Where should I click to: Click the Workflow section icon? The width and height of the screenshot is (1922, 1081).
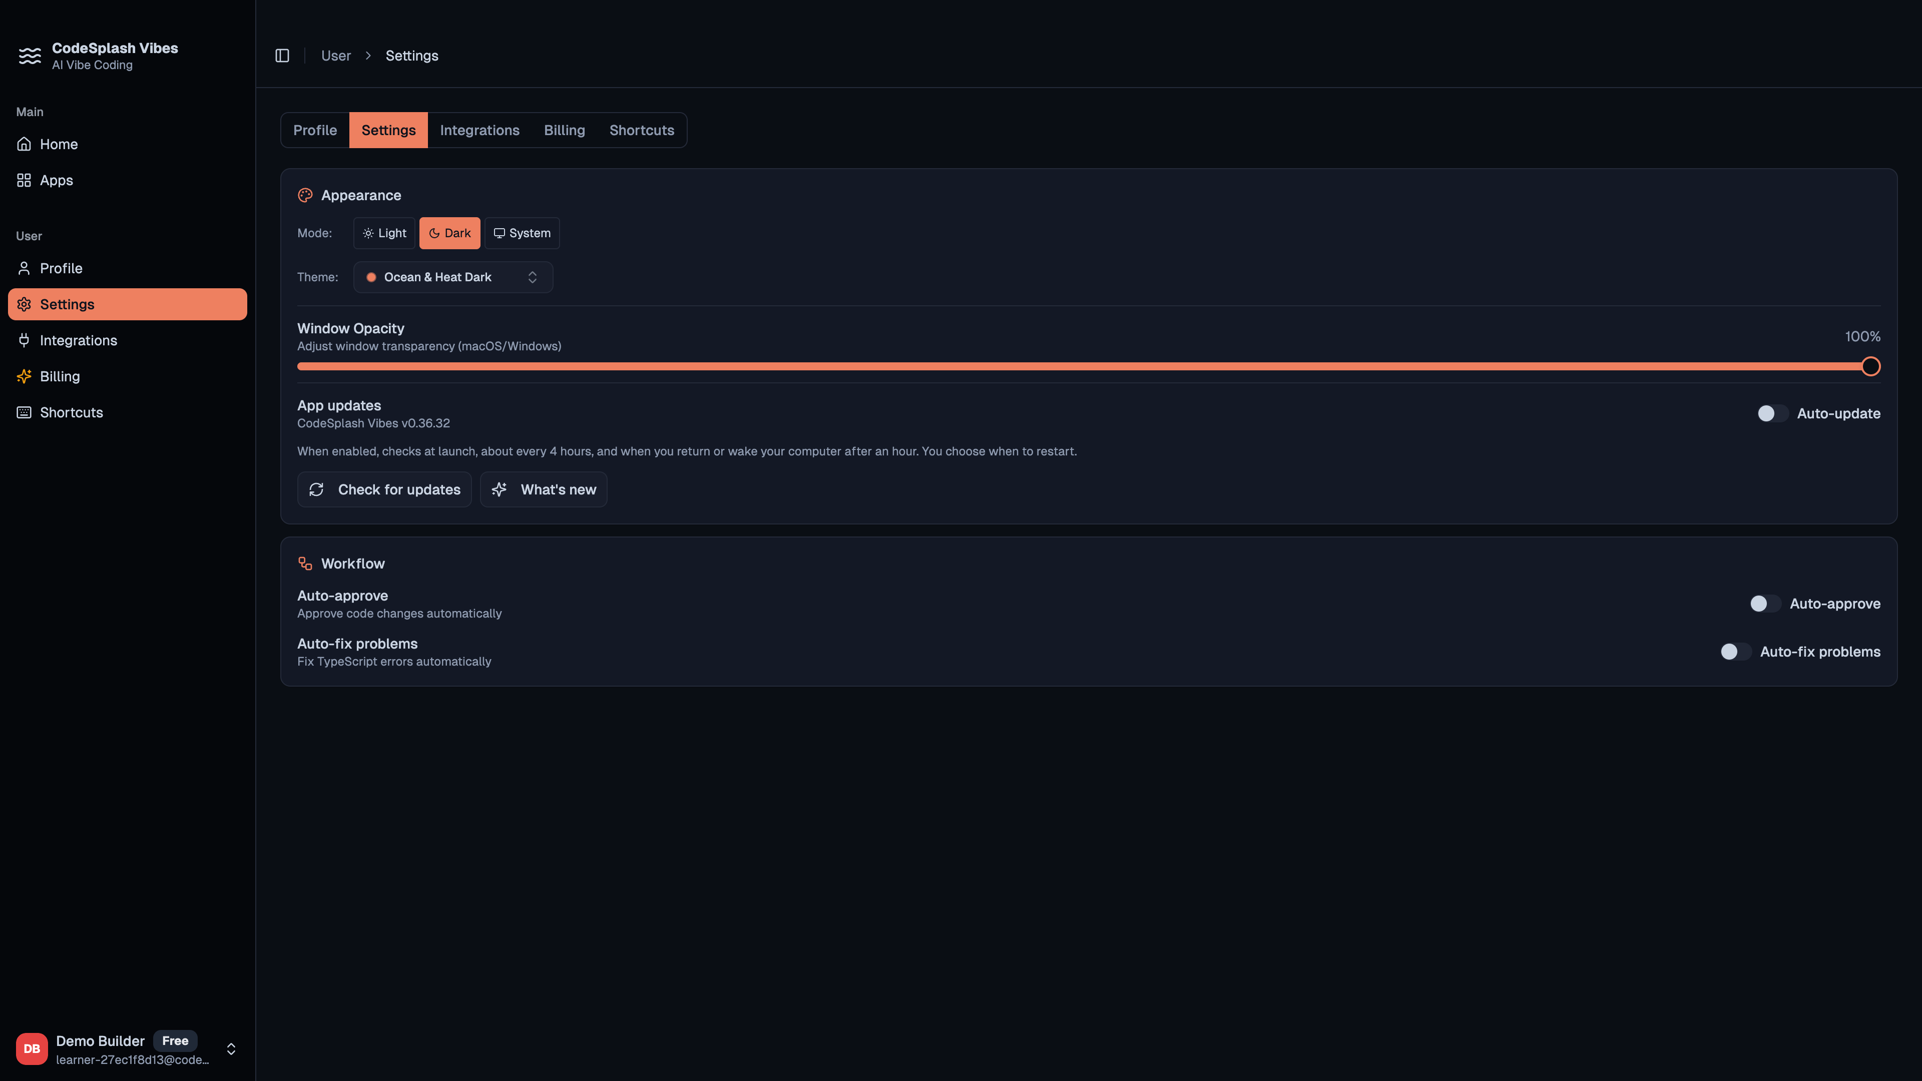(305, 563)
